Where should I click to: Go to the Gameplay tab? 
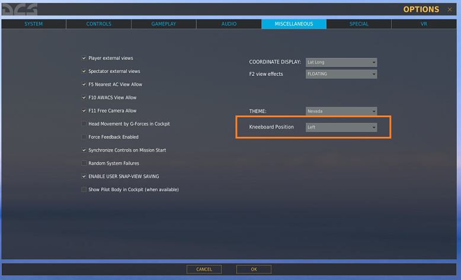164,24
